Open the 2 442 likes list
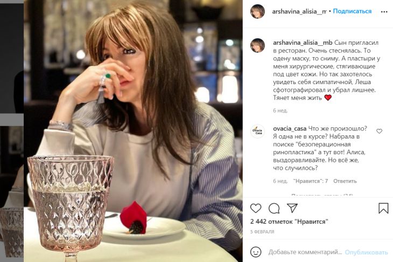 coord(289,222)
